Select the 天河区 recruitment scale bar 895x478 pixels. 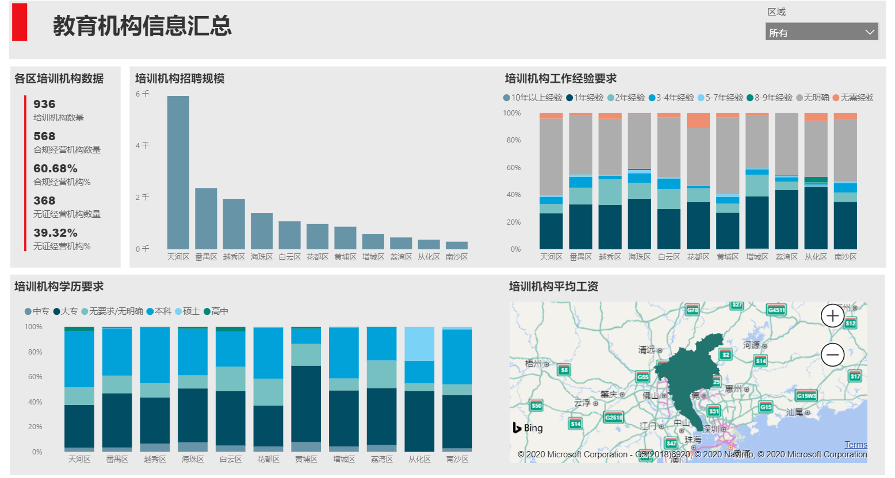[x=178, y=172]
